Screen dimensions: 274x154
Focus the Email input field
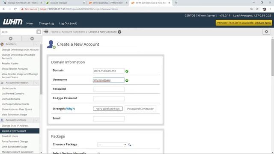click(108, 119)
